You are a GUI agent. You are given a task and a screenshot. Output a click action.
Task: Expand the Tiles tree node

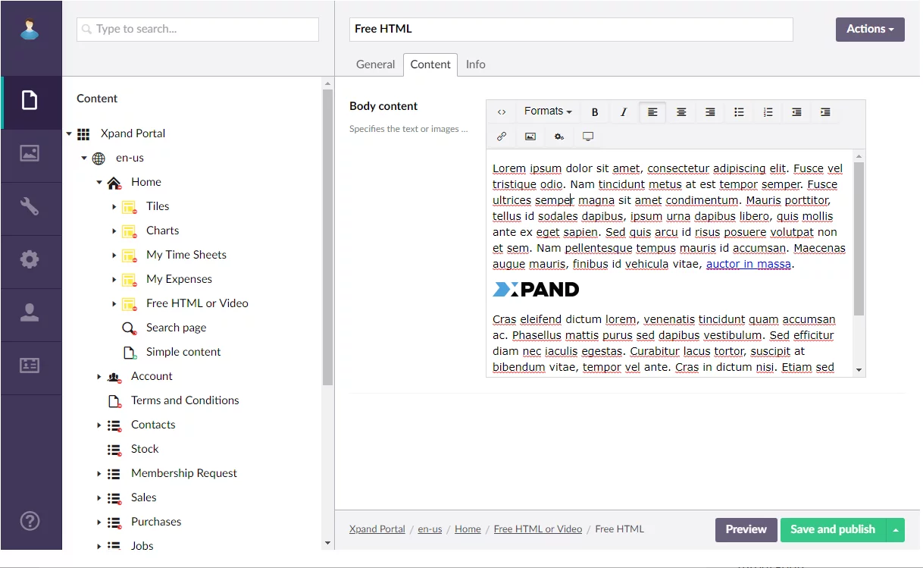tap(114, 207)
